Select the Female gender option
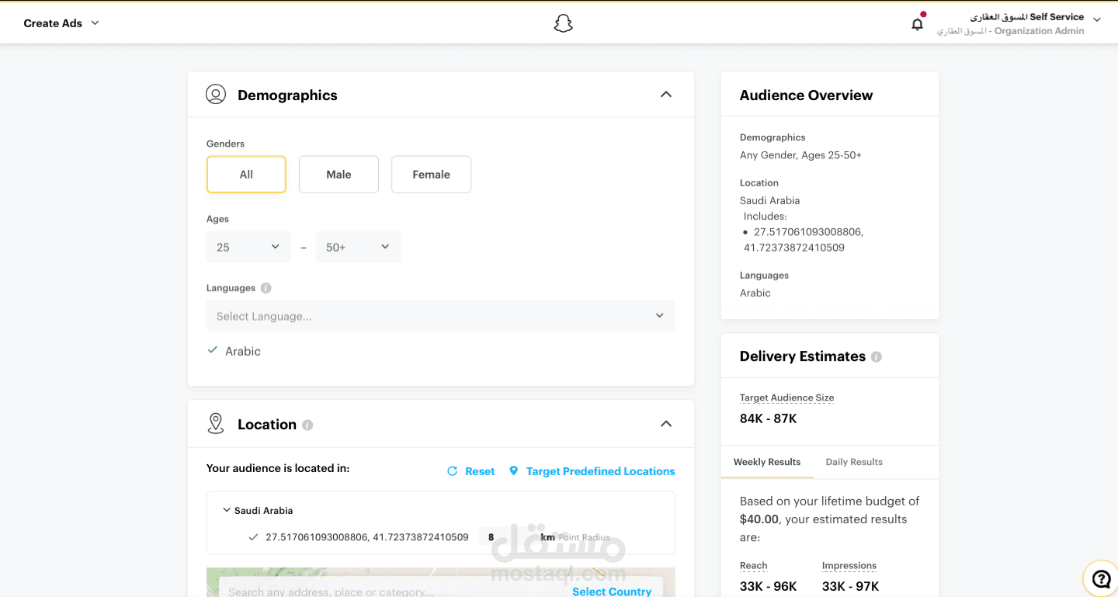 [431, 175]
